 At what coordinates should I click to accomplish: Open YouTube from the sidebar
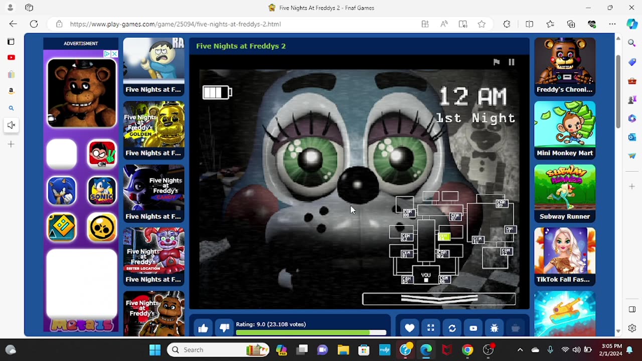[11, 58]
